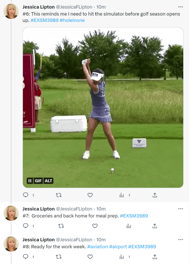Repost the work week tweet #8
Image resolution: width=191 pixels, height=264 pixels.
[59, 257]
